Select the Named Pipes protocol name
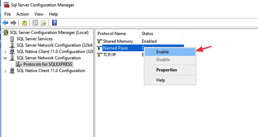 coord(116,48)
